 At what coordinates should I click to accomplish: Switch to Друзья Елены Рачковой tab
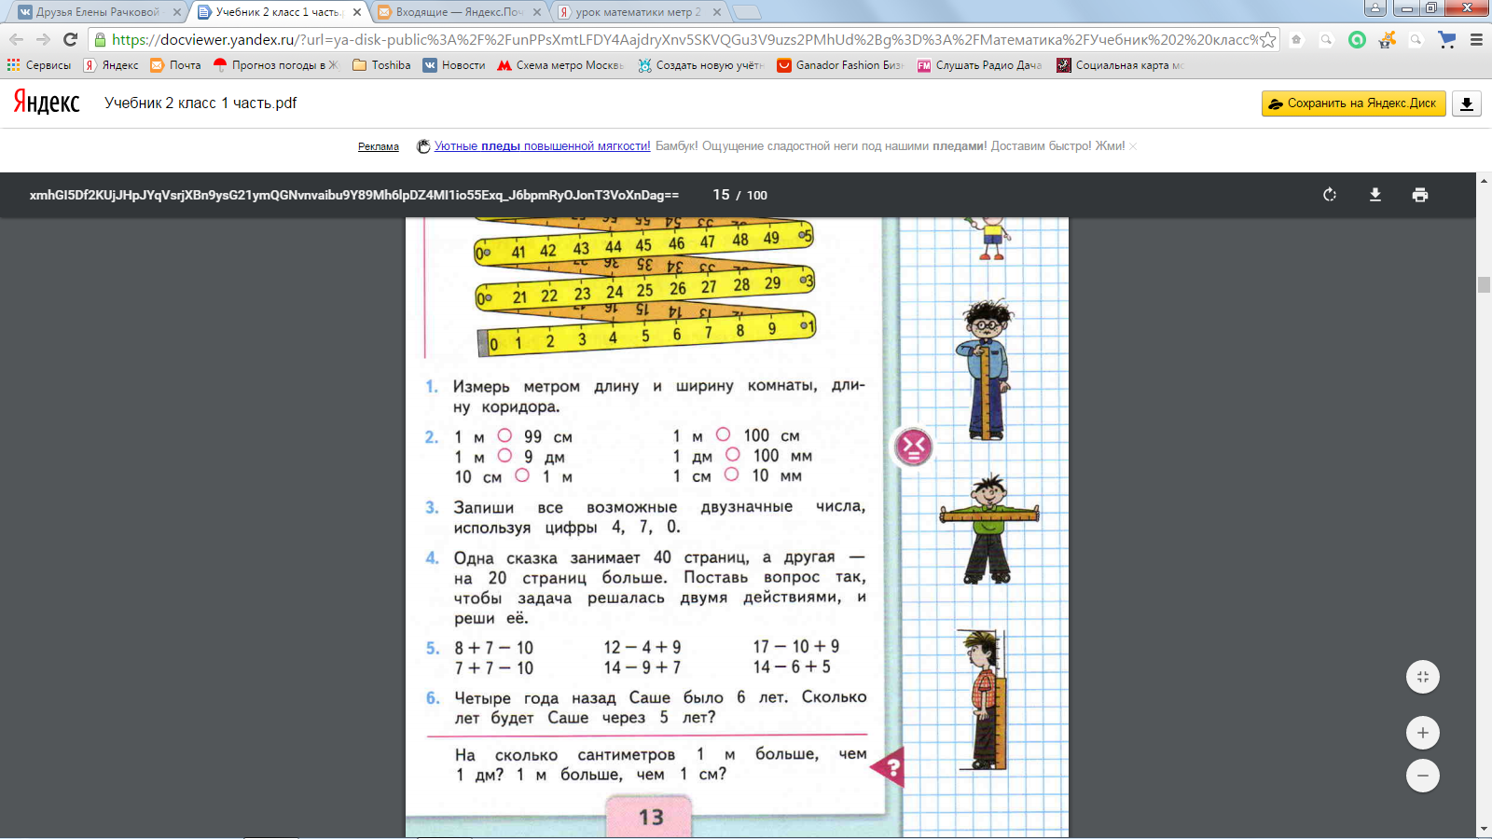(x=98, y=12)
